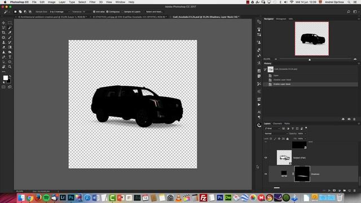This screenshot has width=361, height=203.
Task: Select the Rectangular Marquee tool
Action: click(10, 23)
